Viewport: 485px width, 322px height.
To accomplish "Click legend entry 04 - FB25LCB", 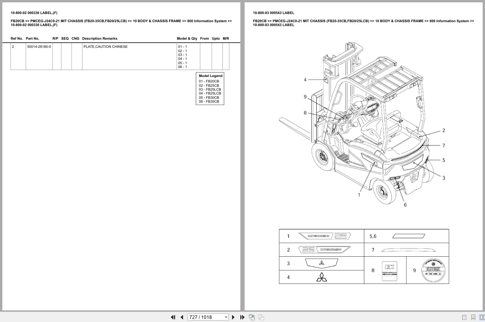I will tap(210, 93).
